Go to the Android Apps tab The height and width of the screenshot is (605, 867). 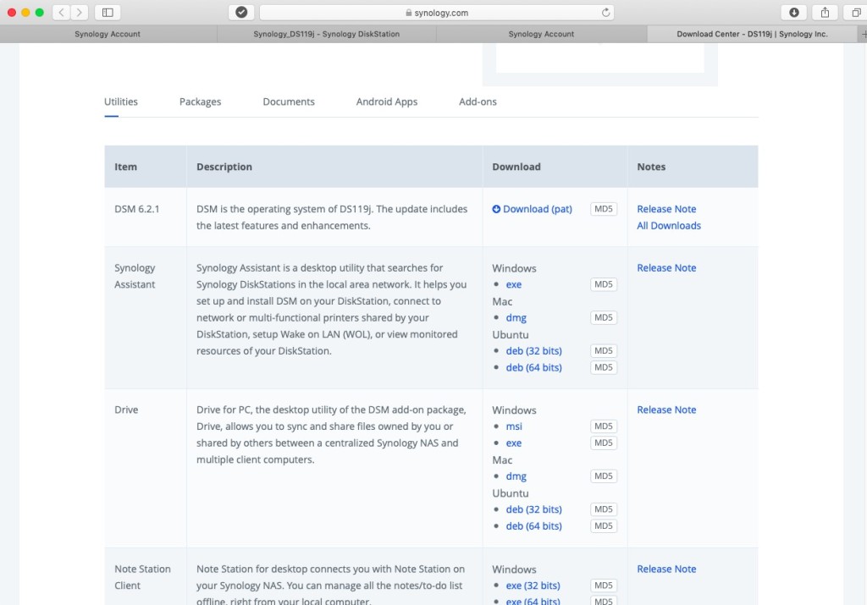[387, 102]
